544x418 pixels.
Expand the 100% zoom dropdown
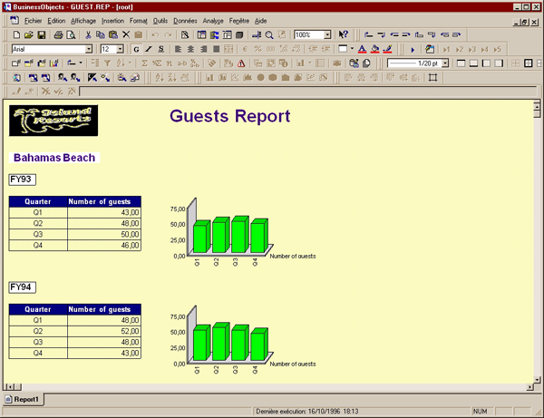(325, 34)
